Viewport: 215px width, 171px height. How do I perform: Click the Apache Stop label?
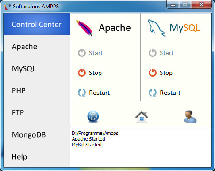coord(95,73)
